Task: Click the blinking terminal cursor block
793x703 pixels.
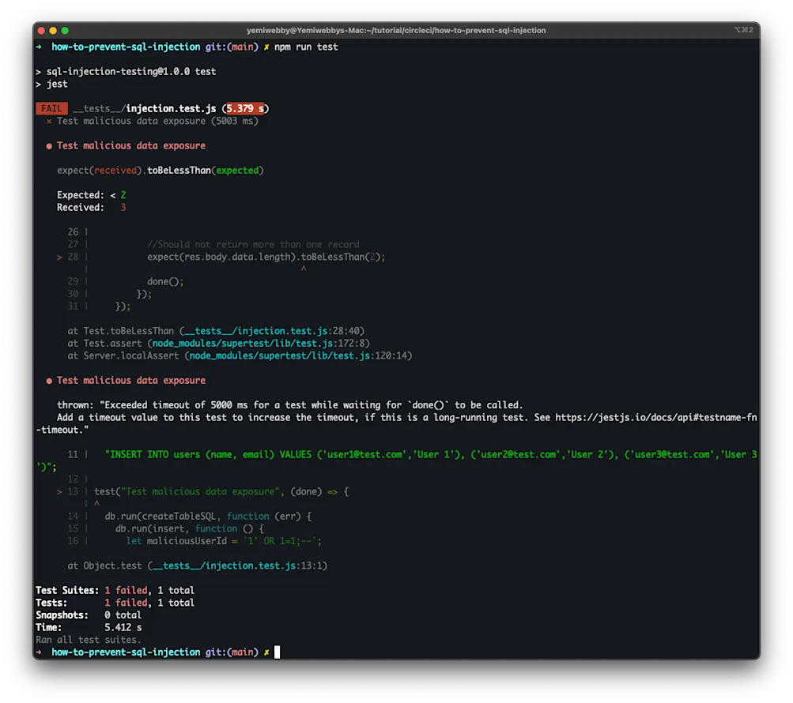Action: pos(277,652)
